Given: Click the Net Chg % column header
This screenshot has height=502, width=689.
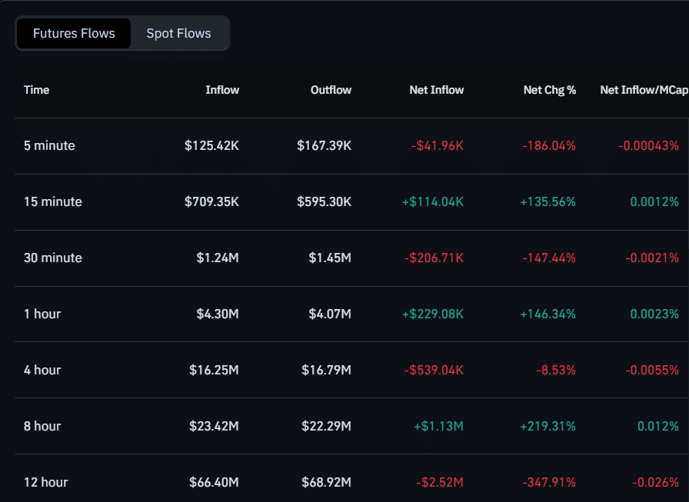Looking at the screenshot, I should [x=549, y=90].
